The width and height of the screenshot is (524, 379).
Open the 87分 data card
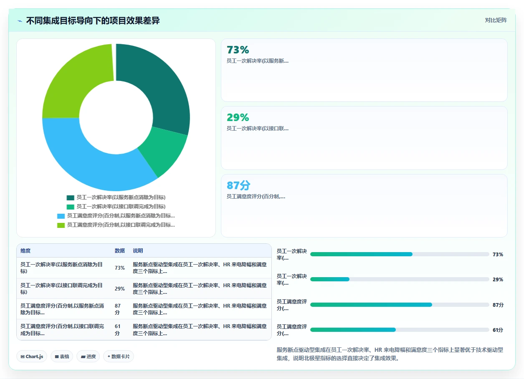click(x=364, y=206)
